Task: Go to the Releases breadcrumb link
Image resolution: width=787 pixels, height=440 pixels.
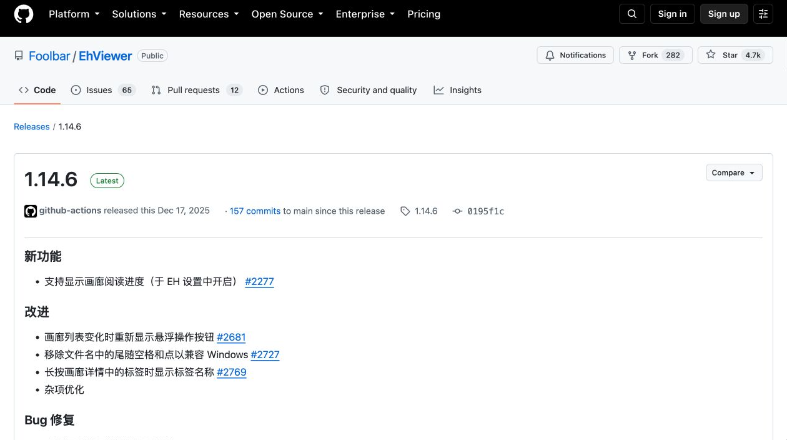Action: pos(32,126)
